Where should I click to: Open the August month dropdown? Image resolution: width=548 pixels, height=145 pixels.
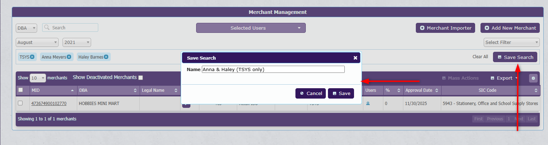click(37, 42)
